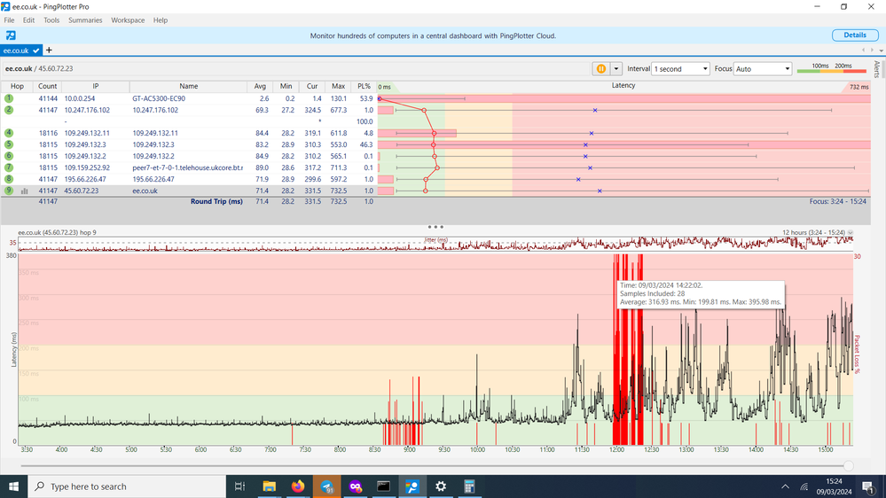Open the Help menu

click(161, 20)
